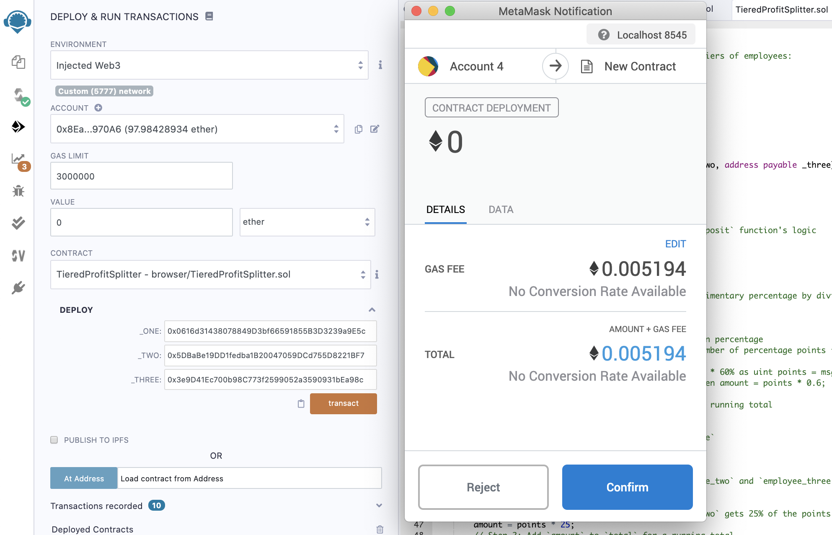832x535 pixels.
Task: Copy deploy parameters with the clipboard icon
Action: pyautogui.click(x=301, y=403)
